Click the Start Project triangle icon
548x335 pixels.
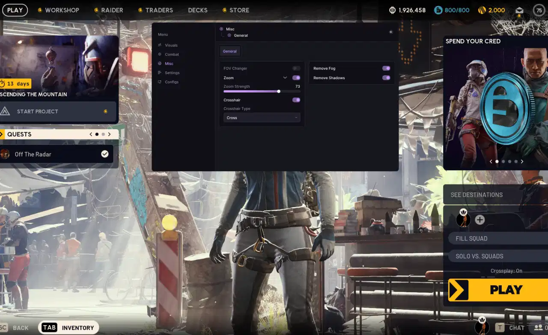coord(5,111)
